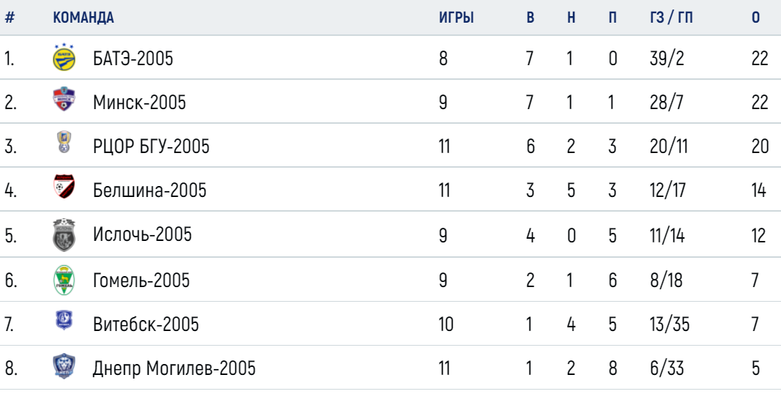
Task: Open the БАТЭ-2005 team name link
Action: pyautogui.click(x=133, y=59)
